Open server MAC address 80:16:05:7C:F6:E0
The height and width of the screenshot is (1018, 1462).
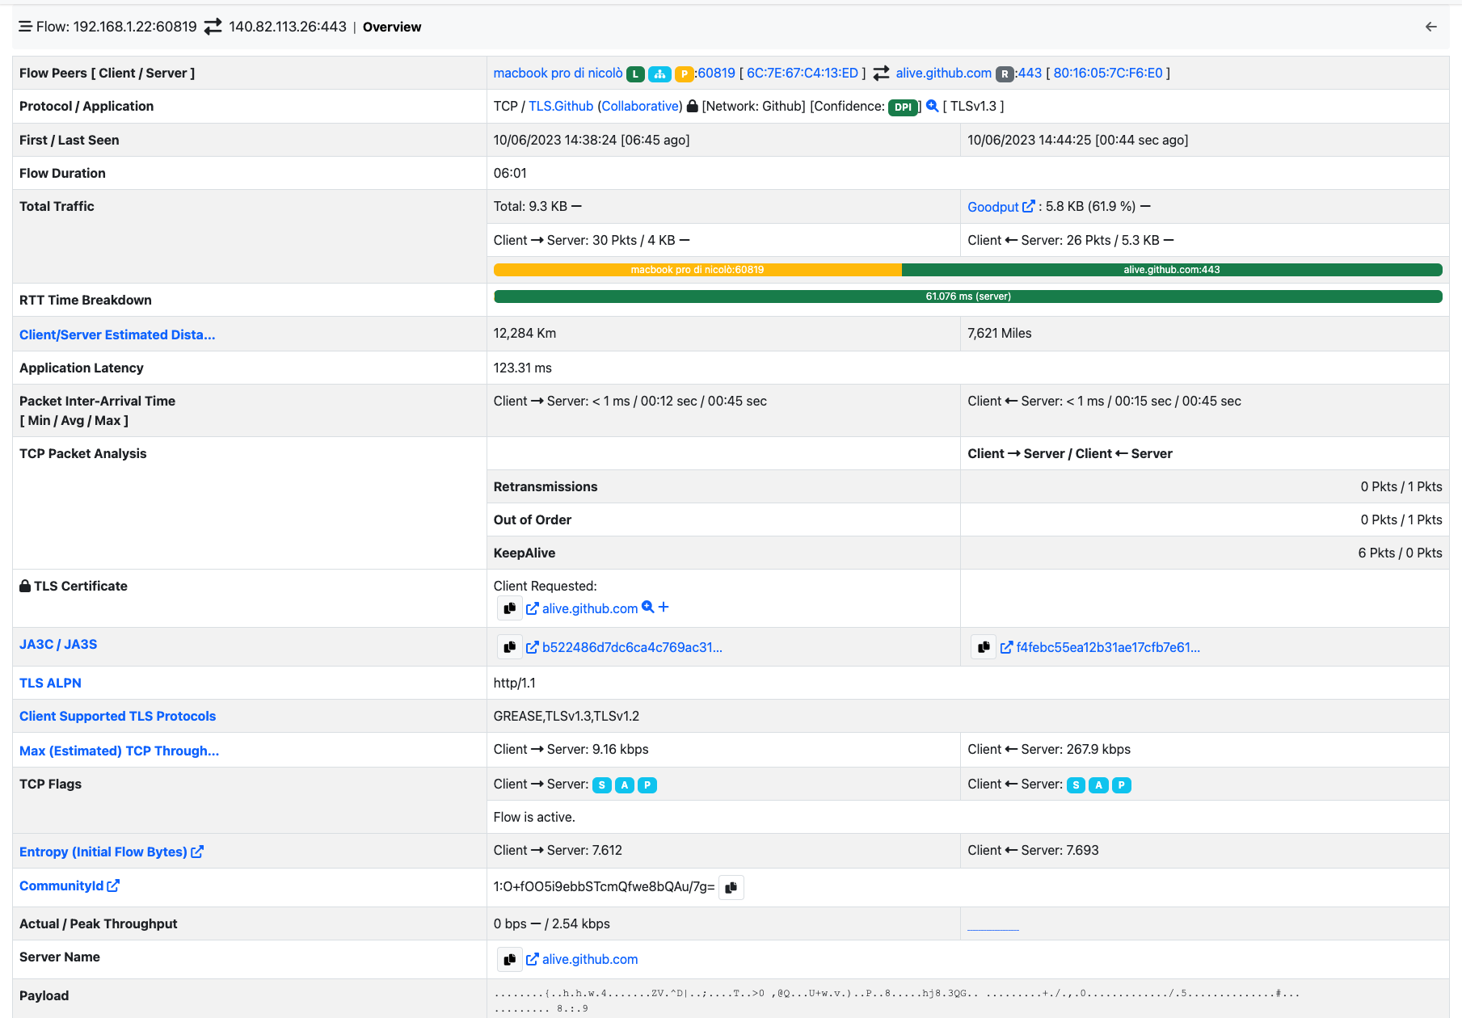1108,73
